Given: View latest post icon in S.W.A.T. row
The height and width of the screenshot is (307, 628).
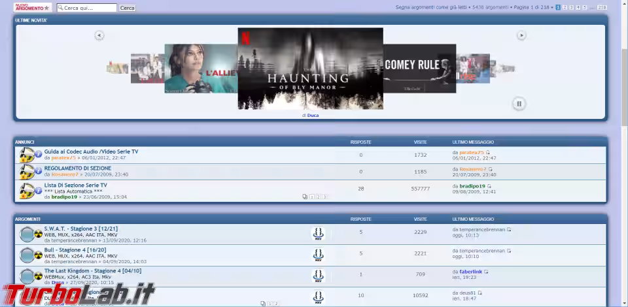Looking at the screenshot, I should click(509, 230).
